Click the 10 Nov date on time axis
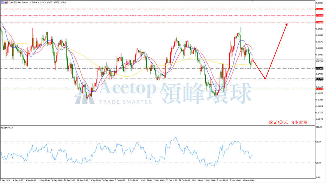This screenshot has height=183, width=326. 248,180
